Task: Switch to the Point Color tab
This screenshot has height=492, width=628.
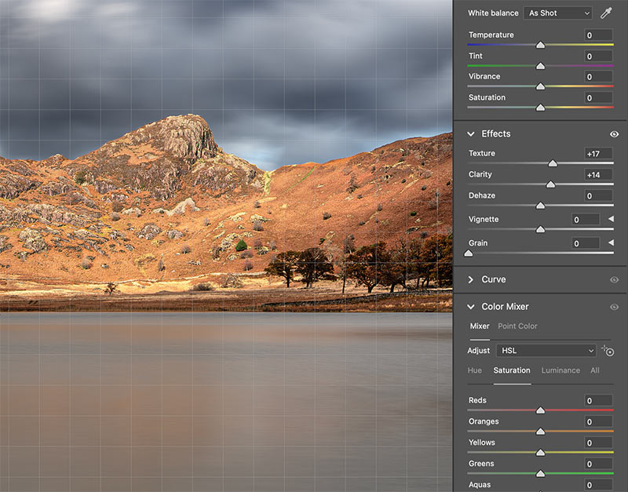Action: pos(517,326)
